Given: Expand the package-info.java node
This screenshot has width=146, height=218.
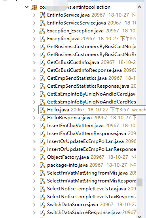Looking at the screenshot, I should (x=34, y=165).
